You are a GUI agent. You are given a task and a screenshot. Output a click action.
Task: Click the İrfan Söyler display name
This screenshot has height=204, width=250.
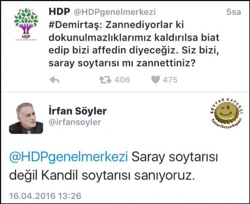click(78, 111)
